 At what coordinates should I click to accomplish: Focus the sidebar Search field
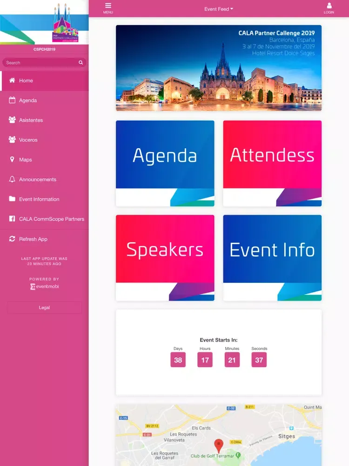coord(44,63)
